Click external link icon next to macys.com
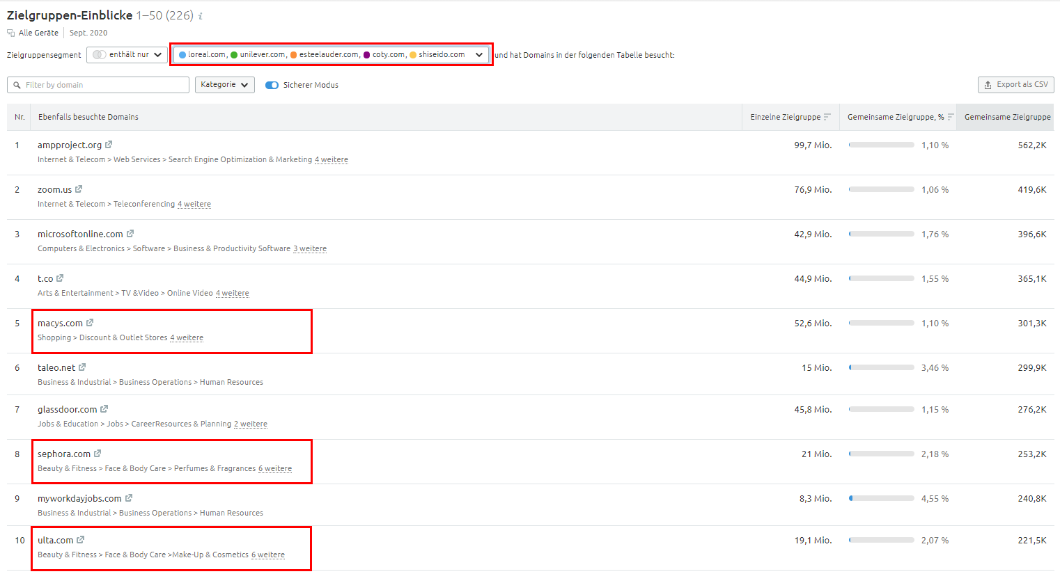Viewport: 1060px width, 574px height. coord(90,323)
